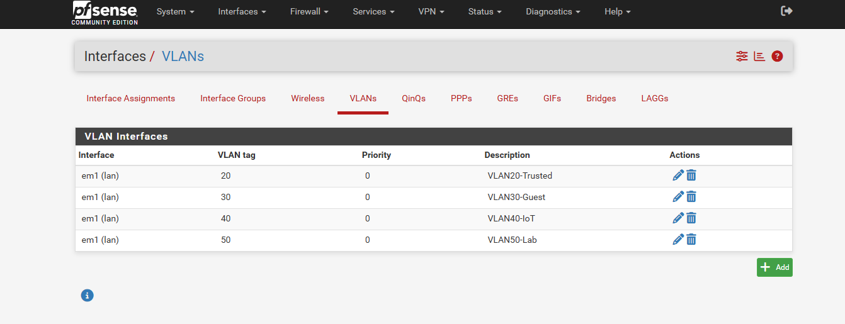This screenshot has width=845, height=324.
Task: Switch to the GREs tab
Action: click(508, 98)
